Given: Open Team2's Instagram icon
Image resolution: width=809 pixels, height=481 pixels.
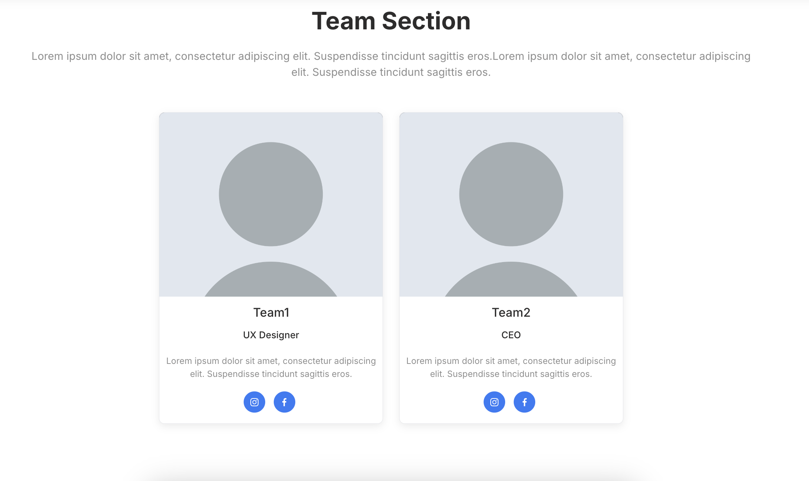Looking at the screenshot, I should 494,402.
